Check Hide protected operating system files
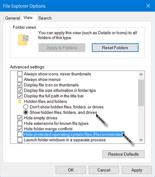This screenshot has width=155, height=177. pos(20,134)
